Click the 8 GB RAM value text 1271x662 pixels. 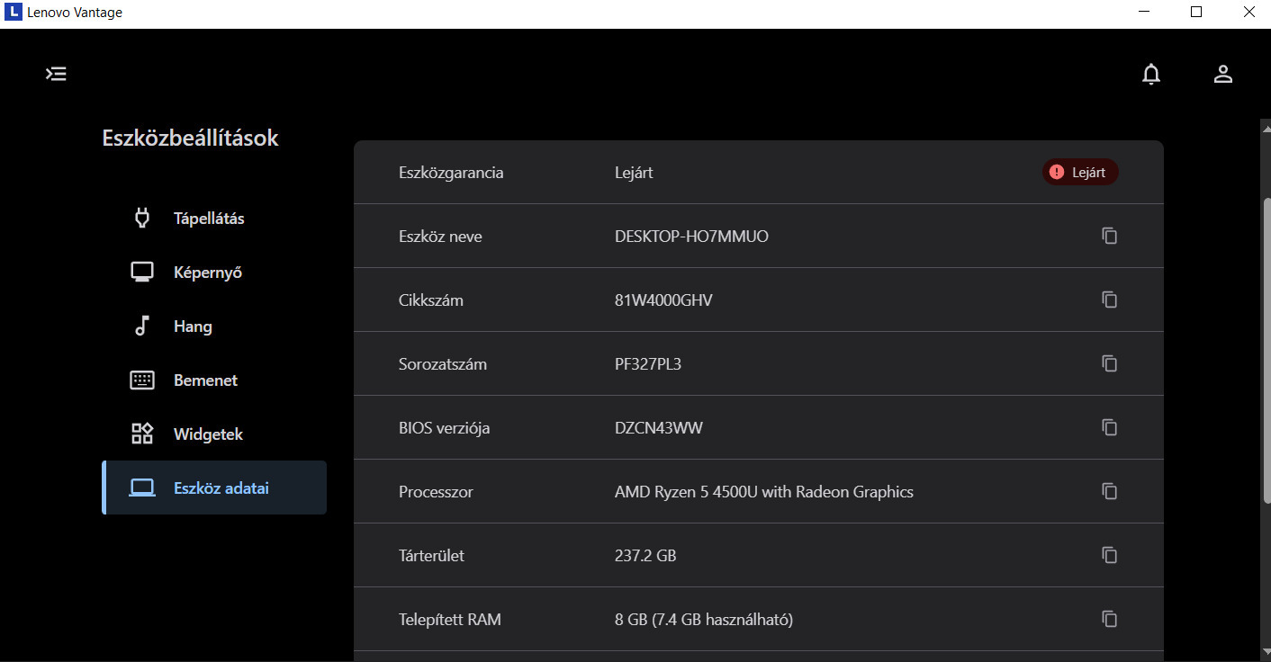coord(704,620)
